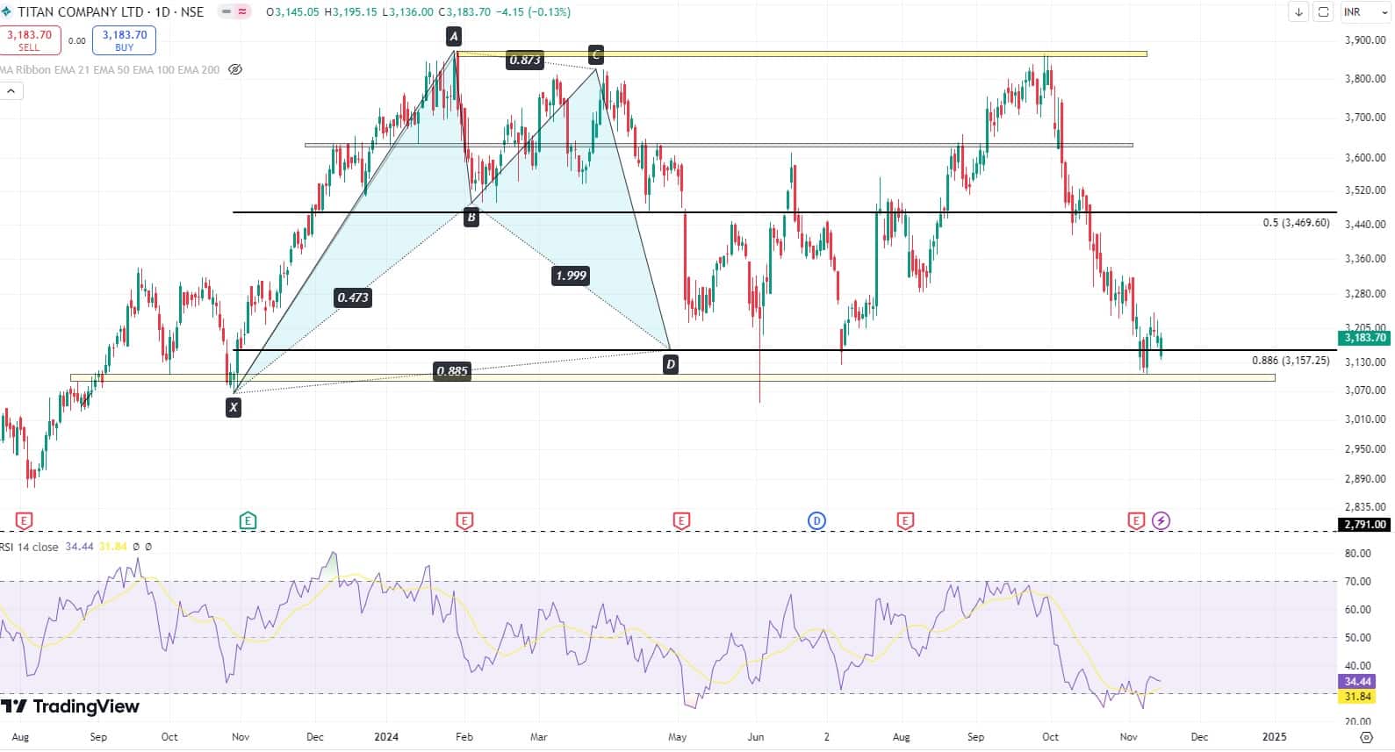Screen dimensions: 1395x752
Task: Click the 2024 label on the time axis
Action: (386, 737)
